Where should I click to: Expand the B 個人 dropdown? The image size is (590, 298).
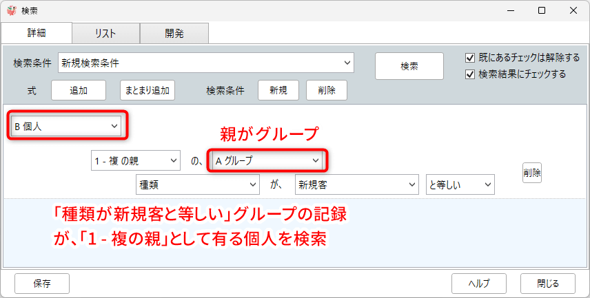click(65, 126)
